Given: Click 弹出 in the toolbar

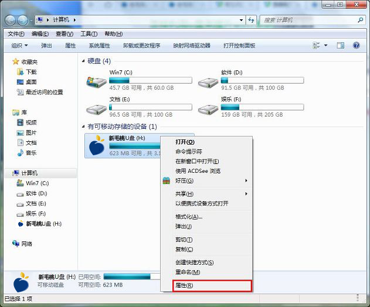Looking at the screenshot, I should [x=46, y=46].
